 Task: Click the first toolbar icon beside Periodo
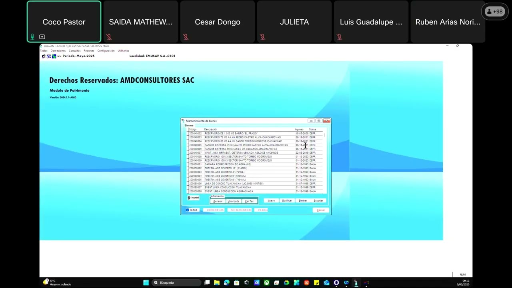[44, 56]
